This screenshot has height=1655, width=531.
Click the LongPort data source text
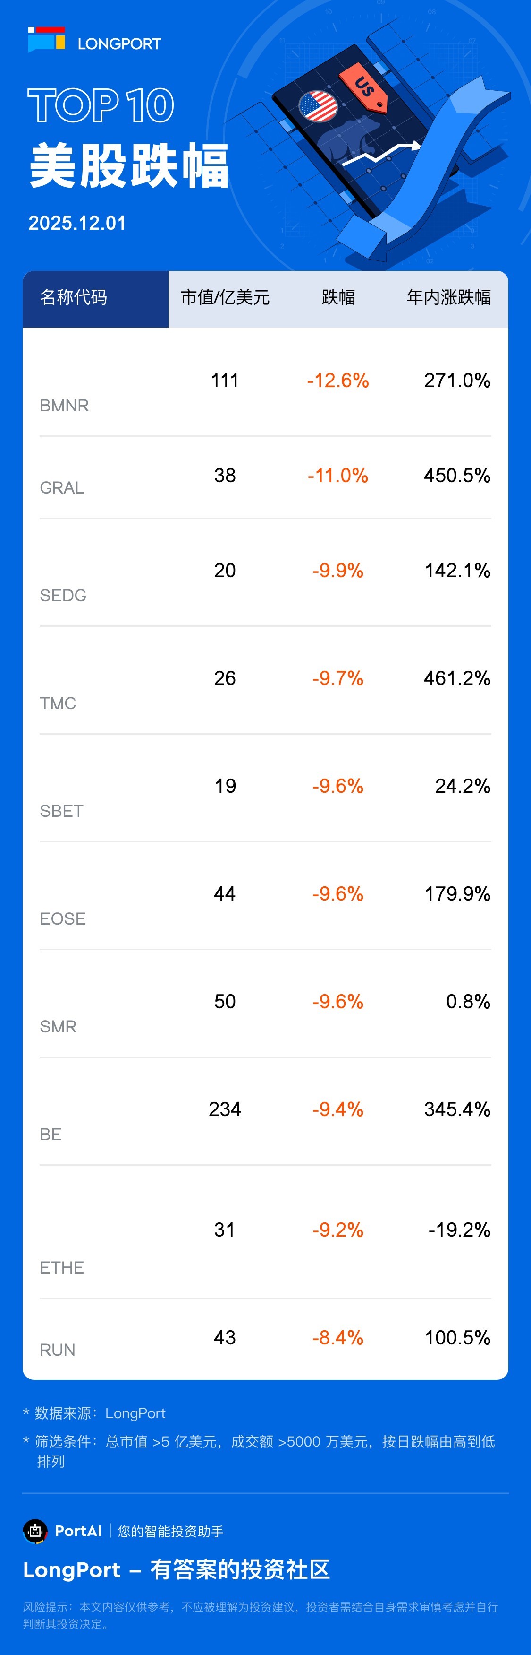click(x=135, y=1413)
